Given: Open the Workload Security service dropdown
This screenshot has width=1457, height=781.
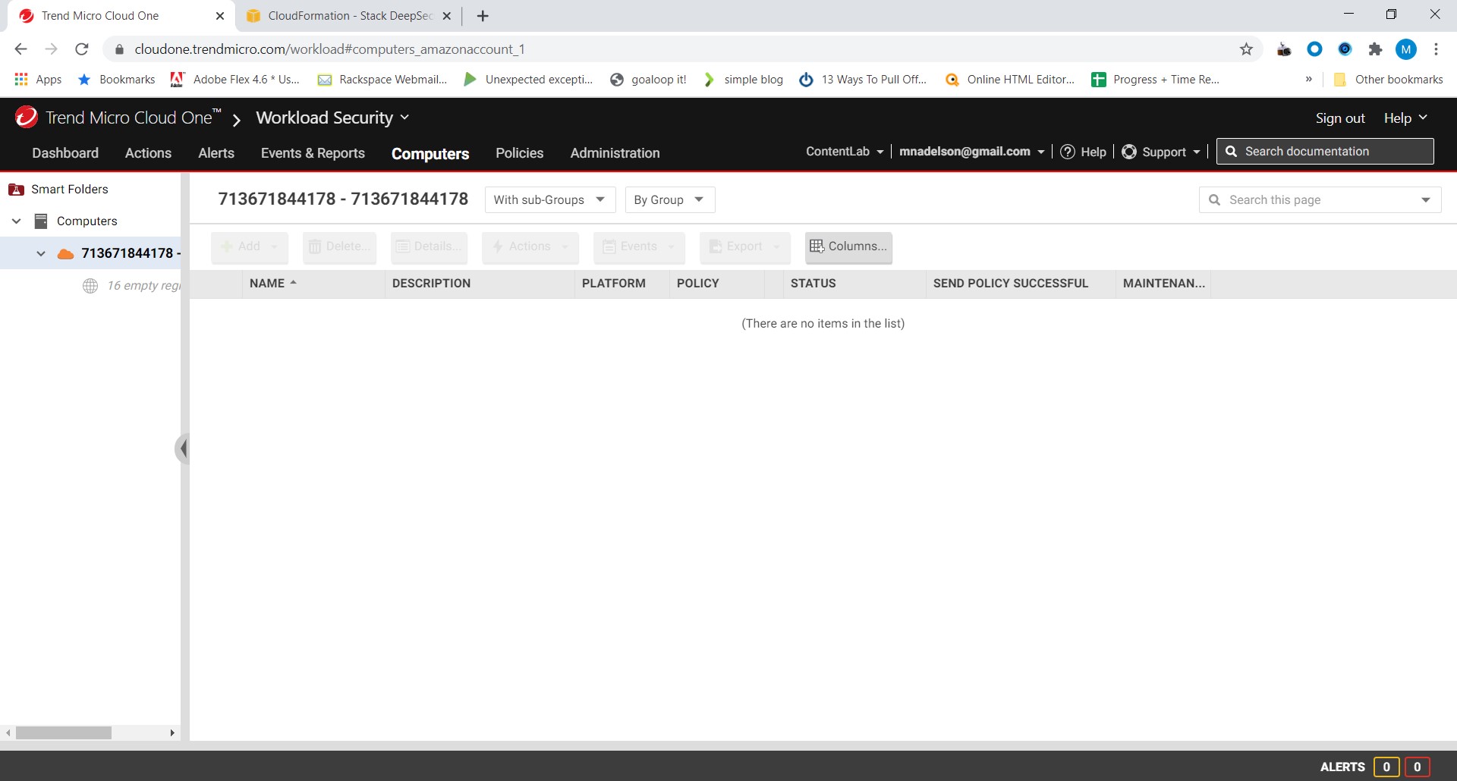Looking at the screenshot, I should click(332, 118).
